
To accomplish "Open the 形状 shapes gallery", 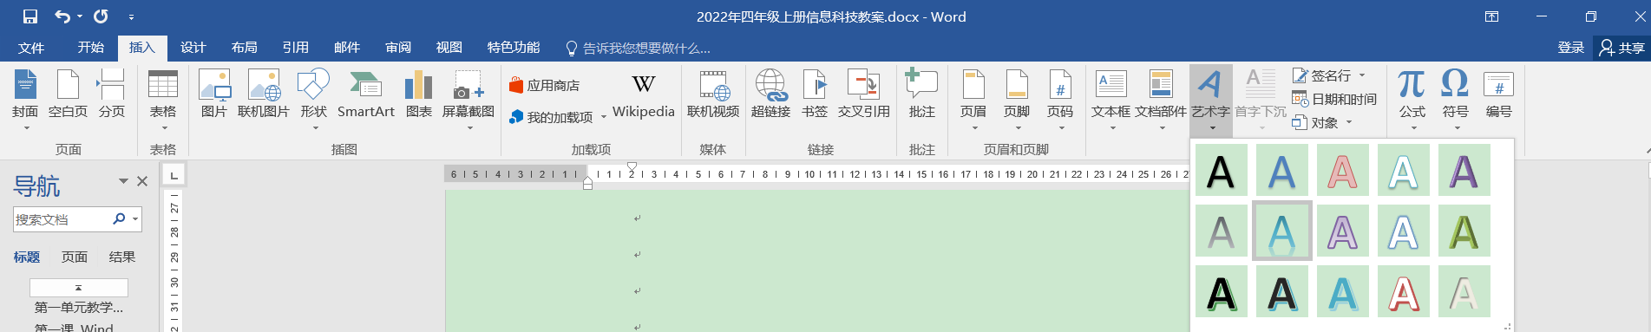I will coord(313,100).
